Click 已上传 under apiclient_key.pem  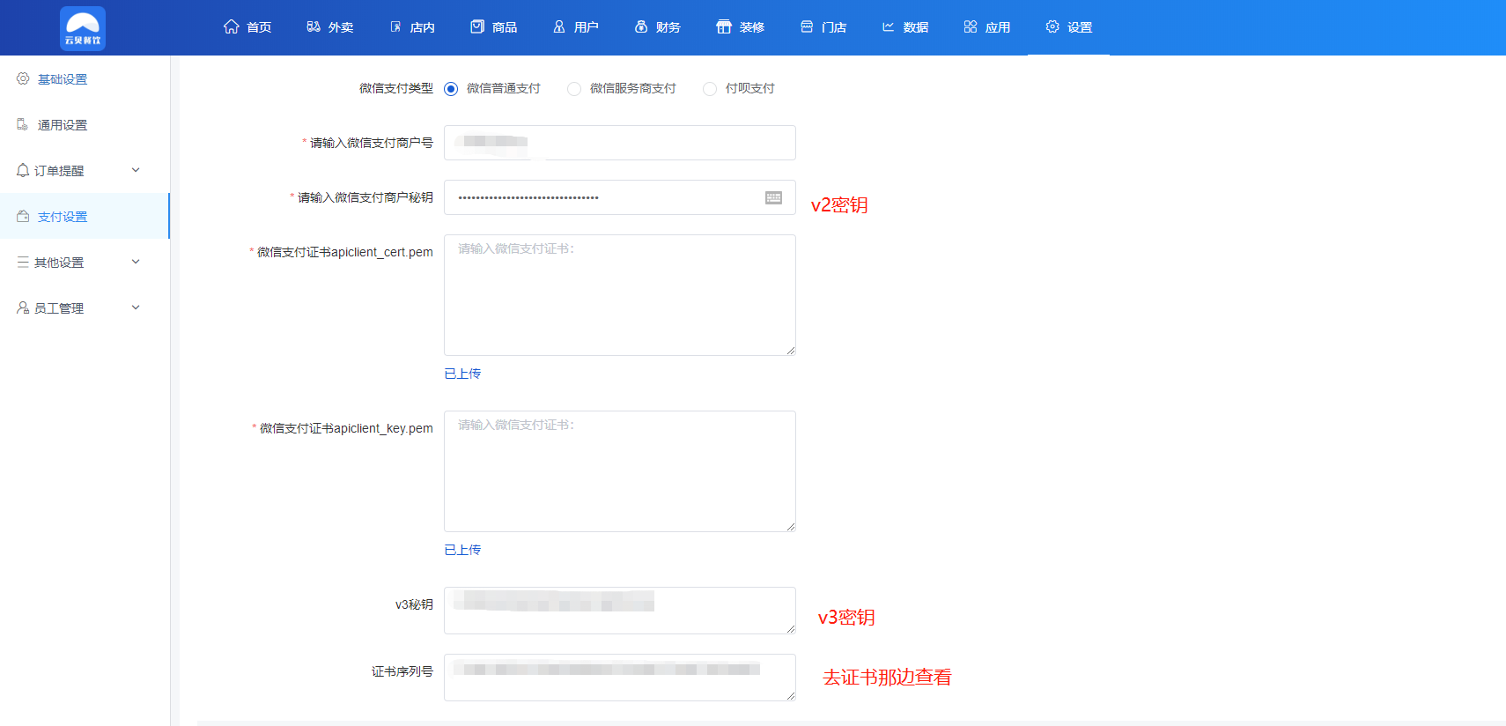click(462, 550)
